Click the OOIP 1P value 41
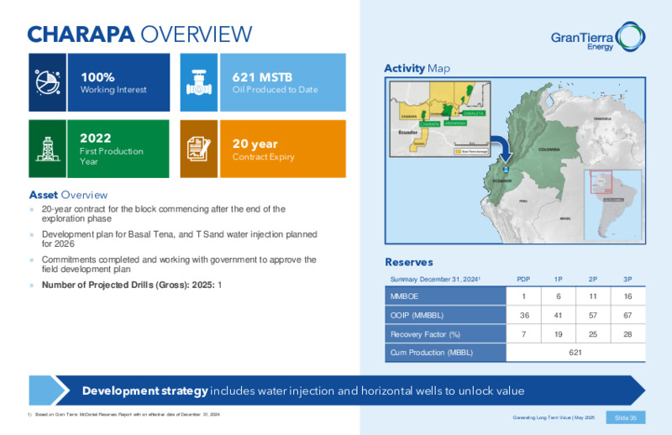Screen dimensions: 672x435 point(558,316)
